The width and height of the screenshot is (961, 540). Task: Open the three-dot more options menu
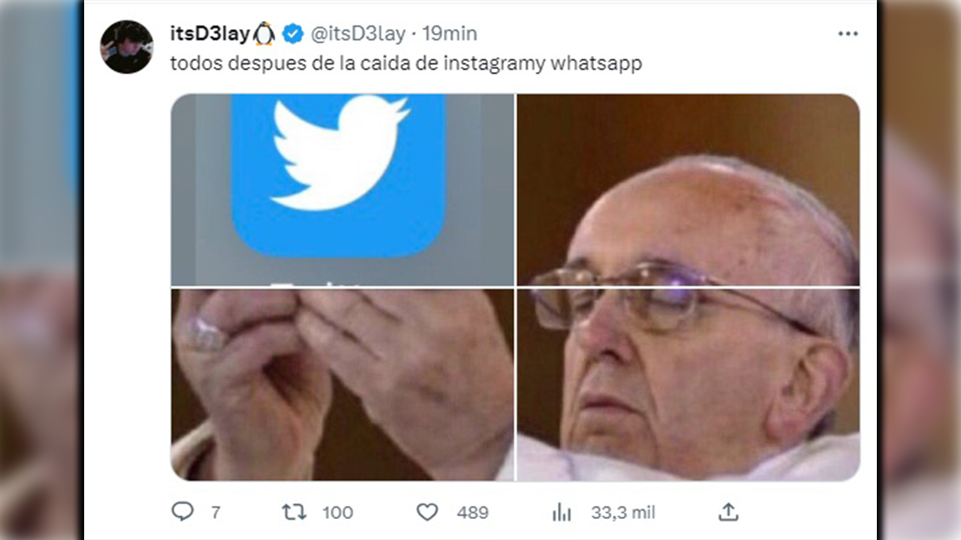coord(848,34)
